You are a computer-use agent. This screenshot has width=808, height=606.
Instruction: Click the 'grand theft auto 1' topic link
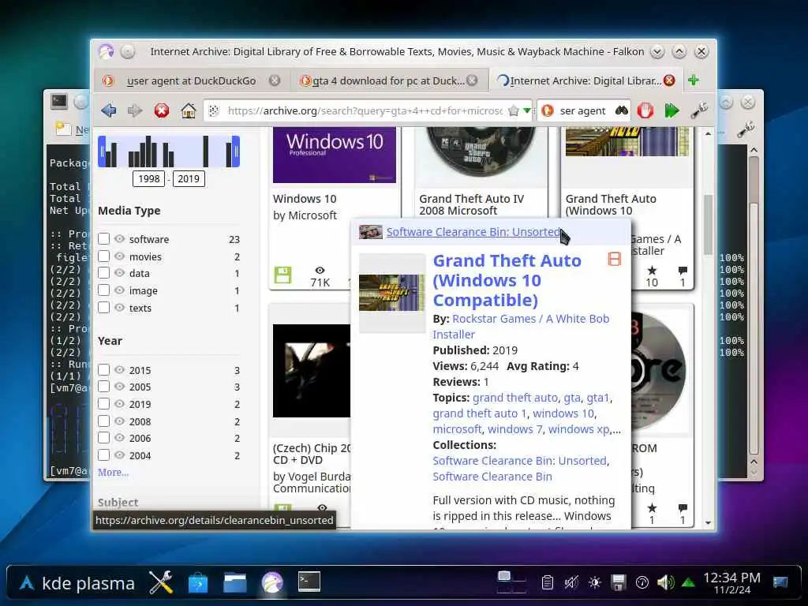point(480,413)
